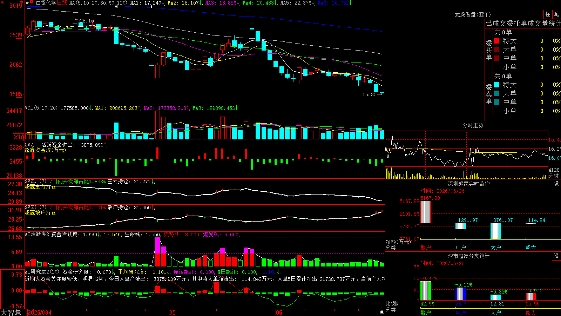The height and width of the screenshot is (316, 561).
Task: Click the 主力持仓: 21.271 value
Action: 129,182
